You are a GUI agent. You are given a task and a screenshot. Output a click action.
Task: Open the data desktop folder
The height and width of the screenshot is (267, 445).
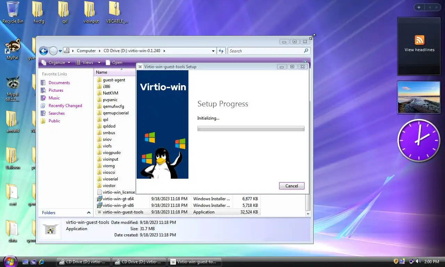point(13,231)
